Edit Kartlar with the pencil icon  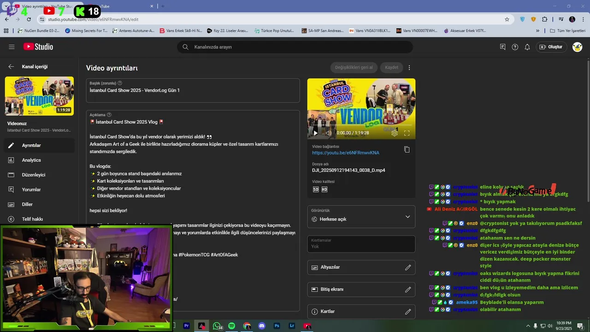point(408,312)
